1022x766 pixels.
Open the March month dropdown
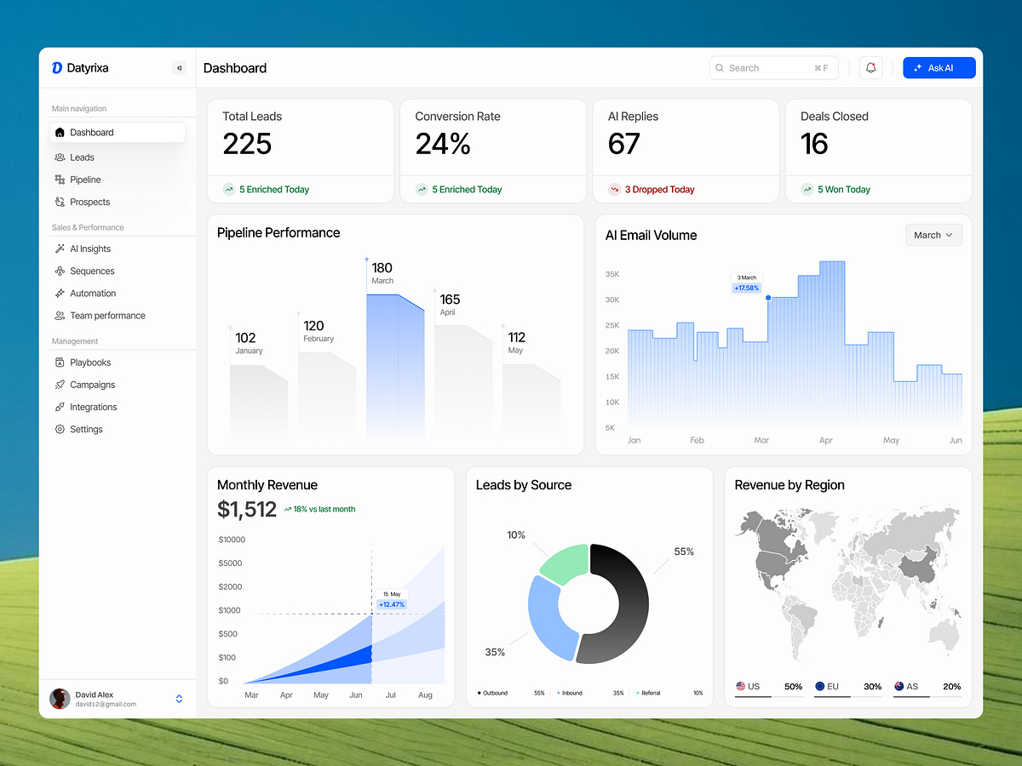click(x=934, y=235)
